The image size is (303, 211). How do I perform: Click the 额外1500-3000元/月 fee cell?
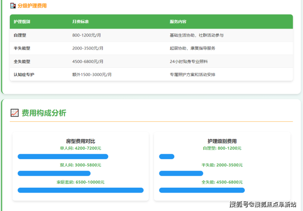92,75
